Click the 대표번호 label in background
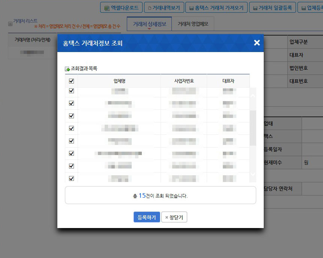This screenshot has height=258, width=323. [299, 81]
